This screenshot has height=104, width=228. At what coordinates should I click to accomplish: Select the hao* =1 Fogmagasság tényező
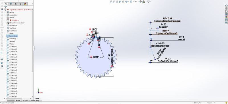coord(167,32)
